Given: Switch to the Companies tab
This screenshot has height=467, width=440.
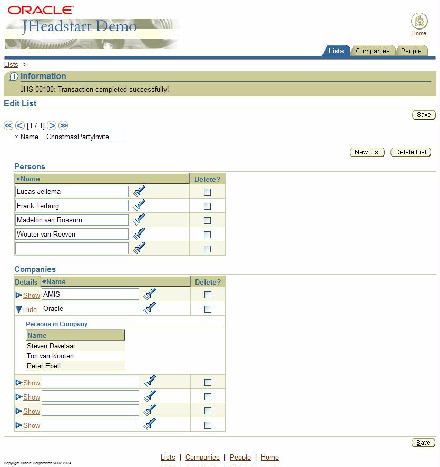Looking at the screenshot, I should pyautogui.click(x=373, y=51).
